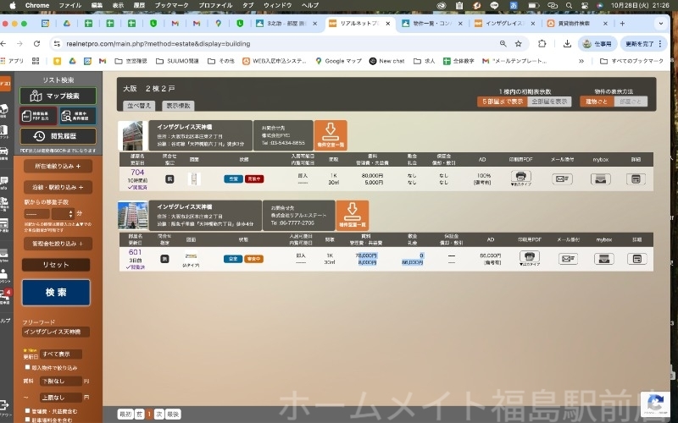Open details icon for room 601
Viewport: 678px width, 423px height.
point(637,259)
